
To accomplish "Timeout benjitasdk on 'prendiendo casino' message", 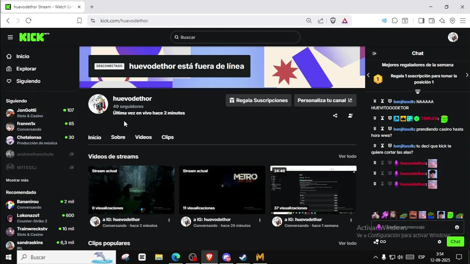I will pos(382,129).
